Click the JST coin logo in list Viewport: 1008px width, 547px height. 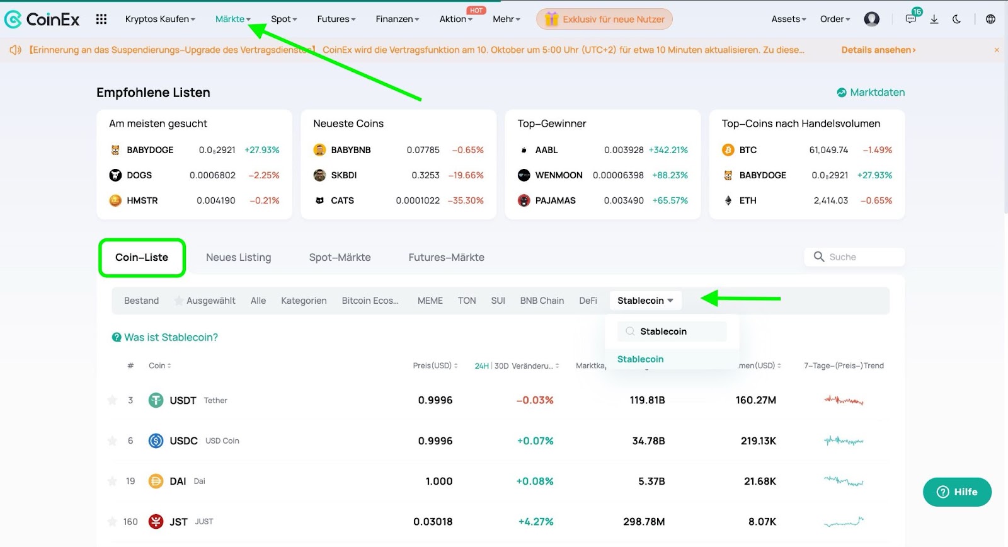pos(156,521)
